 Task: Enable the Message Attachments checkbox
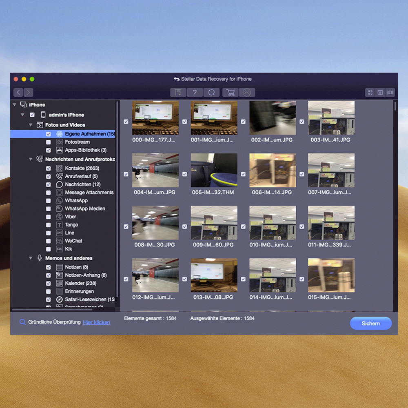(x=49, y=193)
